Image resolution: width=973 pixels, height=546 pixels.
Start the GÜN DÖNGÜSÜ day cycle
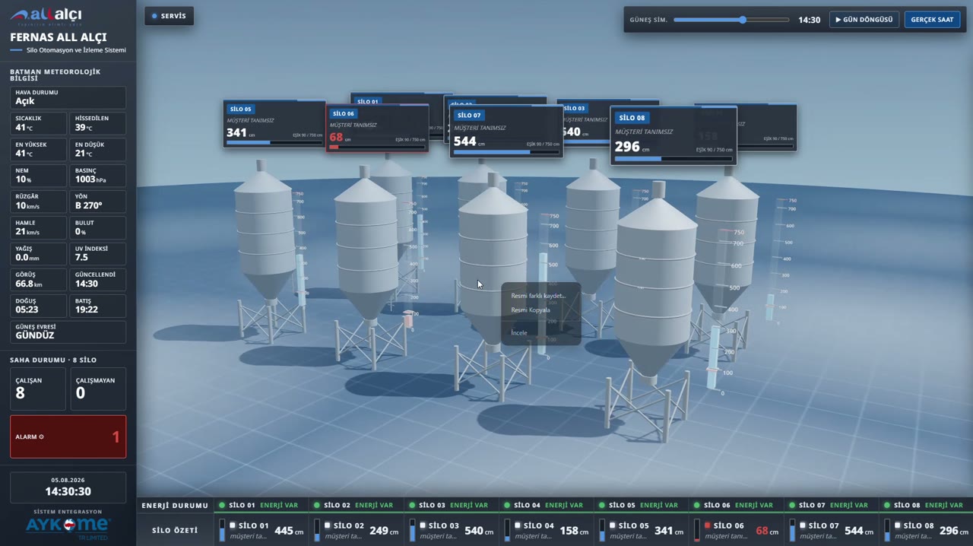[x=864, y=20]
